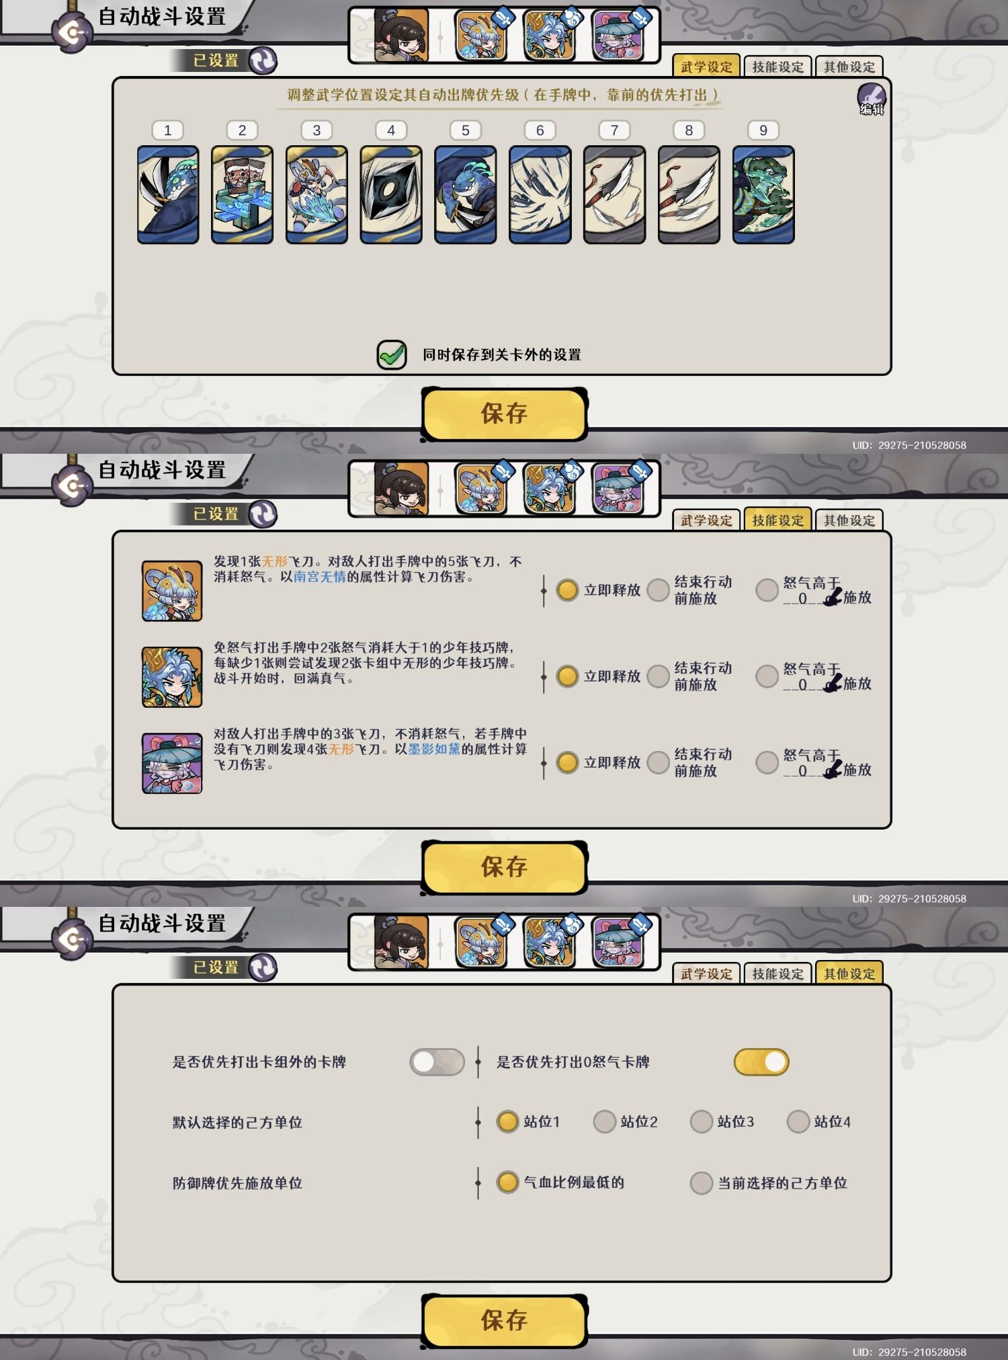Select the blue whale card in slot 5

(x=465, y=194)
